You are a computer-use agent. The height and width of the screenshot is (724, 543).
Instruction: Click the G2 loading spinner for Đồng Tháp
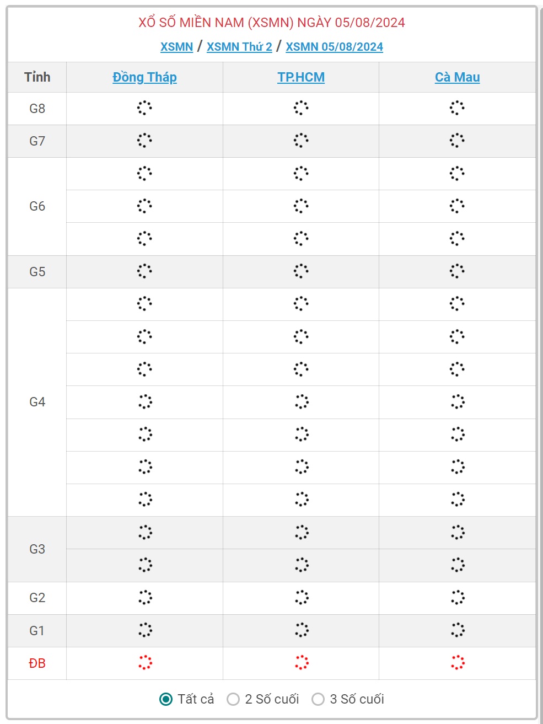click(145, 598)
